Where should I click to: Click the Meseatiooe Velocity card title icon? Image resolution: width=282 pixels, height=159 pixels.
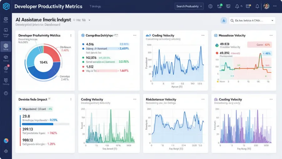coord(216,36)
